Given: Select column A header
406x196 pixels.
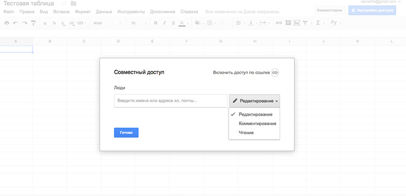Looking at the screenshot, I should (16, 42).
